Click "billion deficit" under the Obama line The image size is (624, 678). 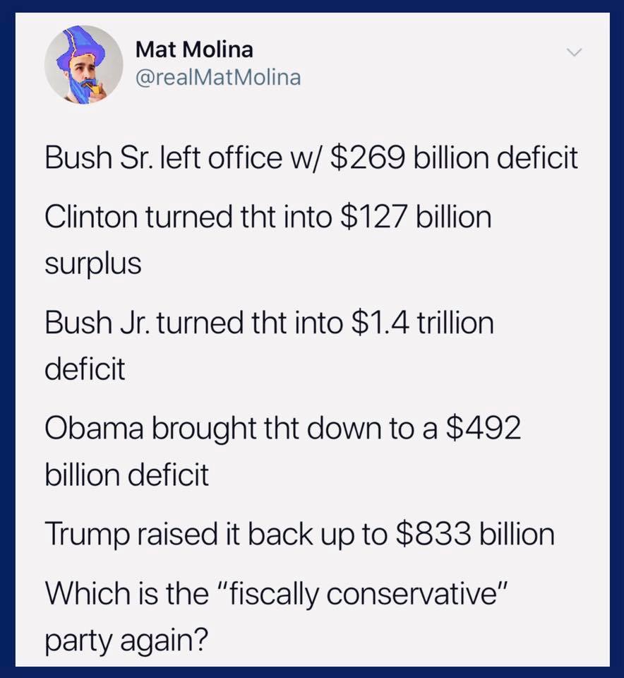[x=127, y=474]
